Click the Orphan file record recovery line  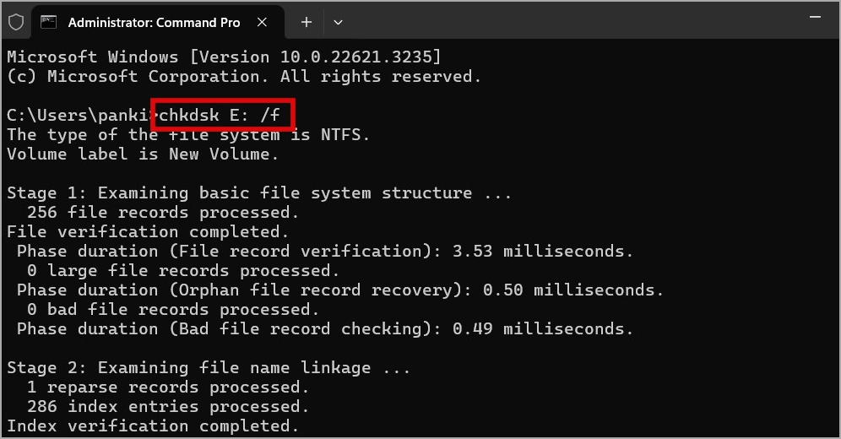click(x=340, y=290)
